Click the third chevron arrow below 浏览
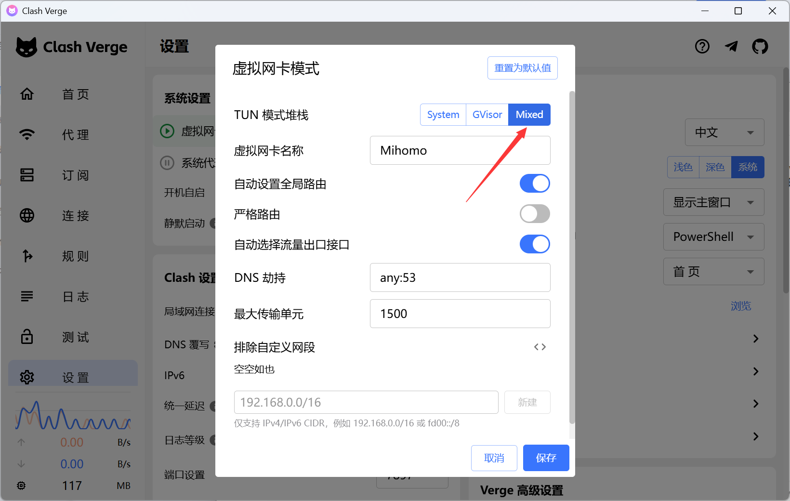Image resolution: width=790 pixels, height=501 pixels. pyautogui.click(x=756, y=404)
